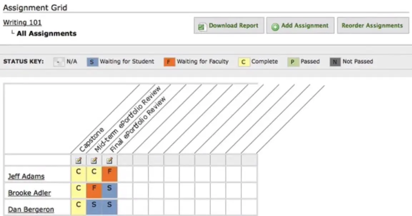Screen dimensions: 412x216
Task: Select All Assignments breadcrumb item
Action: [x=46, y=34]
